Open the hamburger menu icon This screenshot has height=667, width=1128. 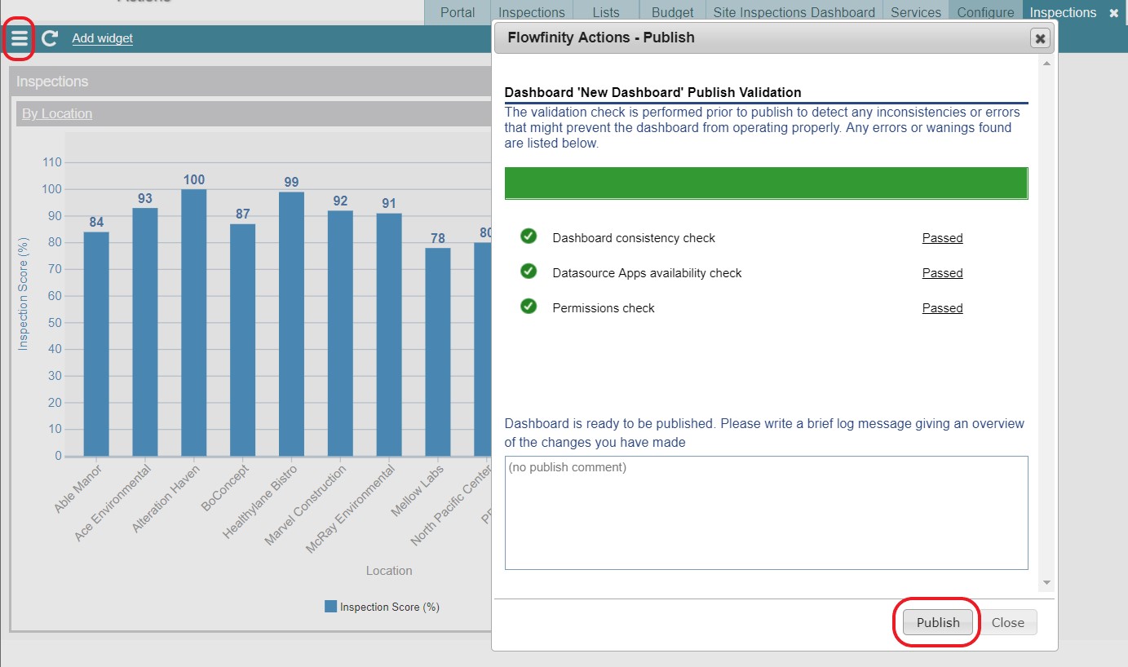pyautogui.click(x=19, y=38)
